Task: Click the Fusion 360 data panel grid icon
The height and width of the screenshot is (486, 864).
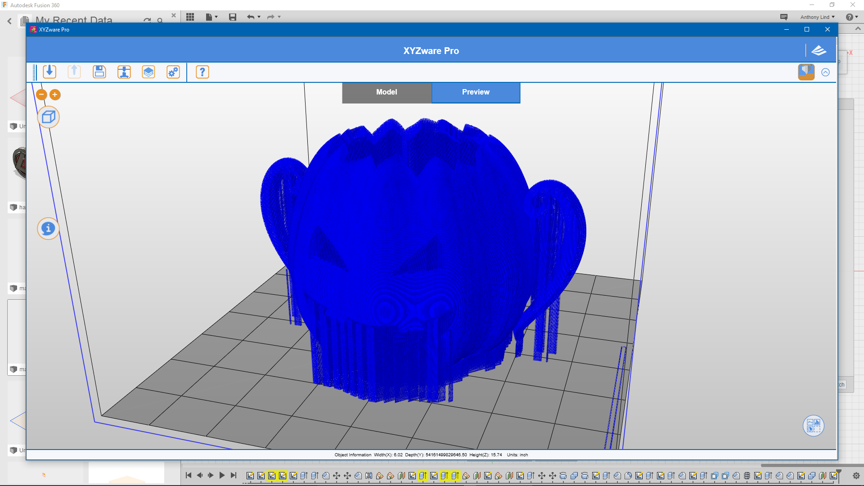Action: pos(190,17)
